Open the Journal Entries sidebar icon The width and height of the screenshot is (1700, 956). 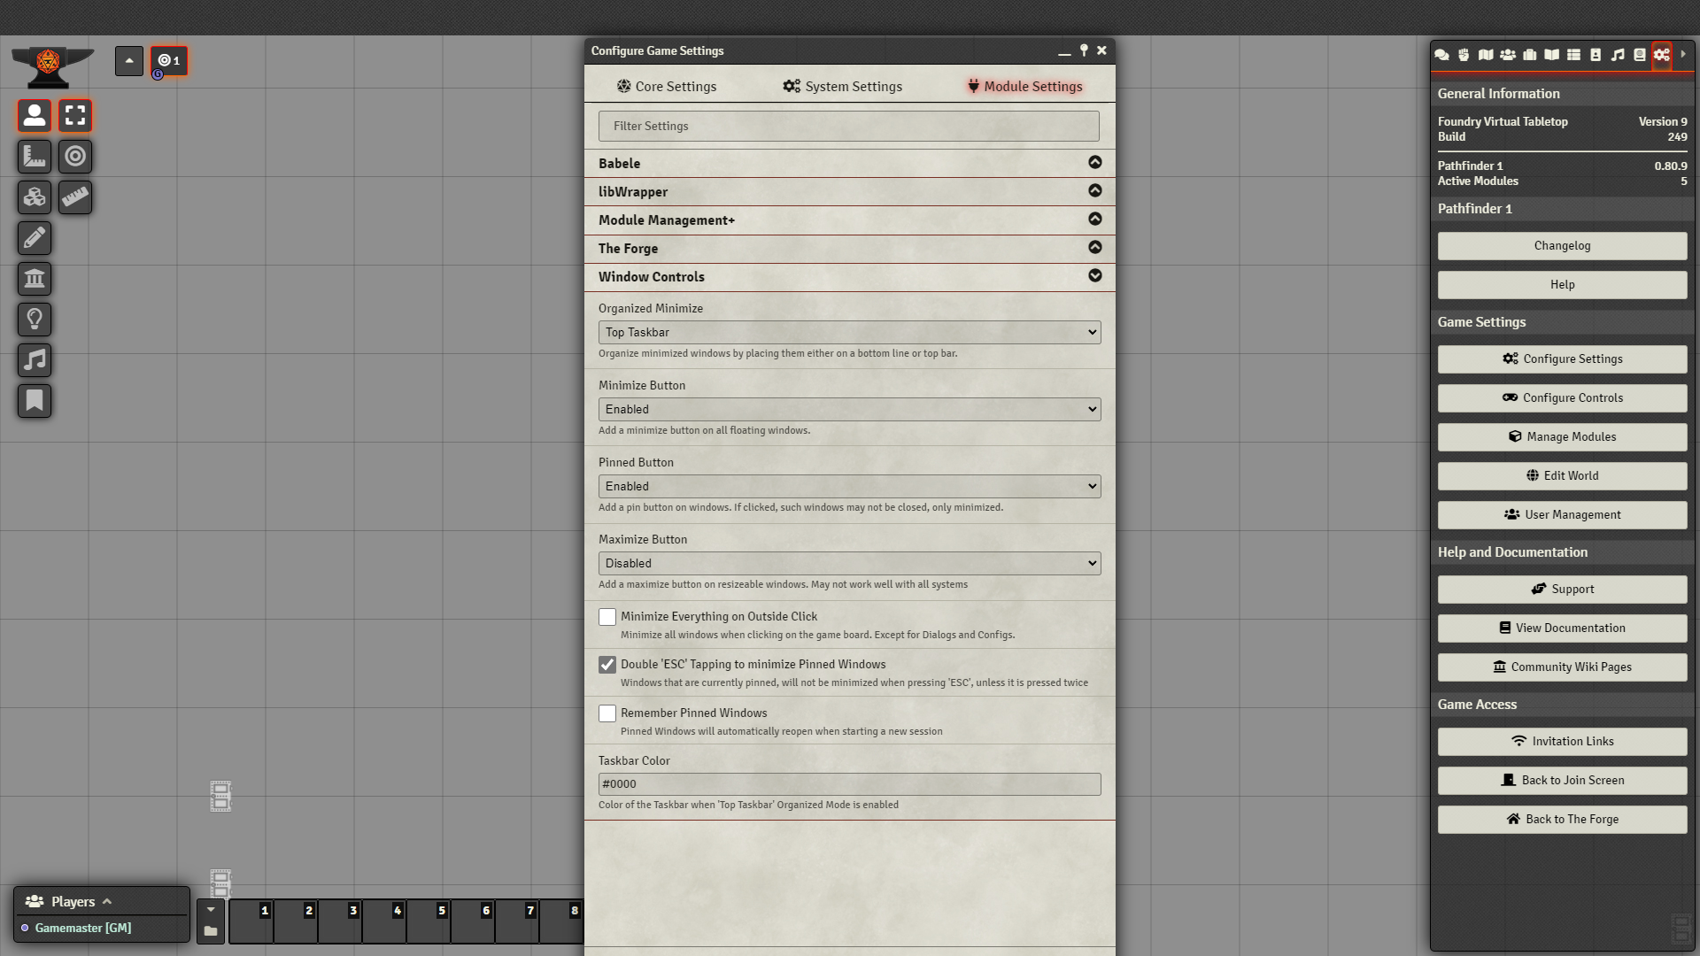click(1552, 55)
